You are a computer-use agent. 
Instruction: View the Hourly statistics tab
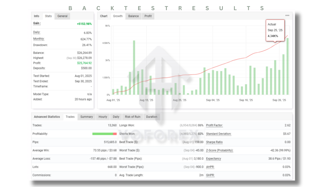[103, 117]
